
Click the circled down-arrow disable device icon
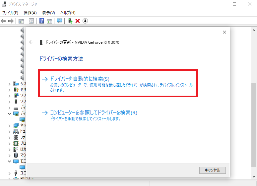pyautogui.click(x=85, y=21)
